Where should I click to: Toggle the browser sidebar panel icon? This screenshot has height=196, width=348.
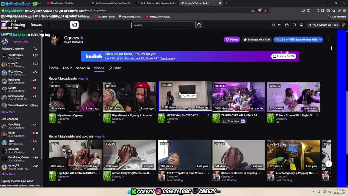point(323,10)
